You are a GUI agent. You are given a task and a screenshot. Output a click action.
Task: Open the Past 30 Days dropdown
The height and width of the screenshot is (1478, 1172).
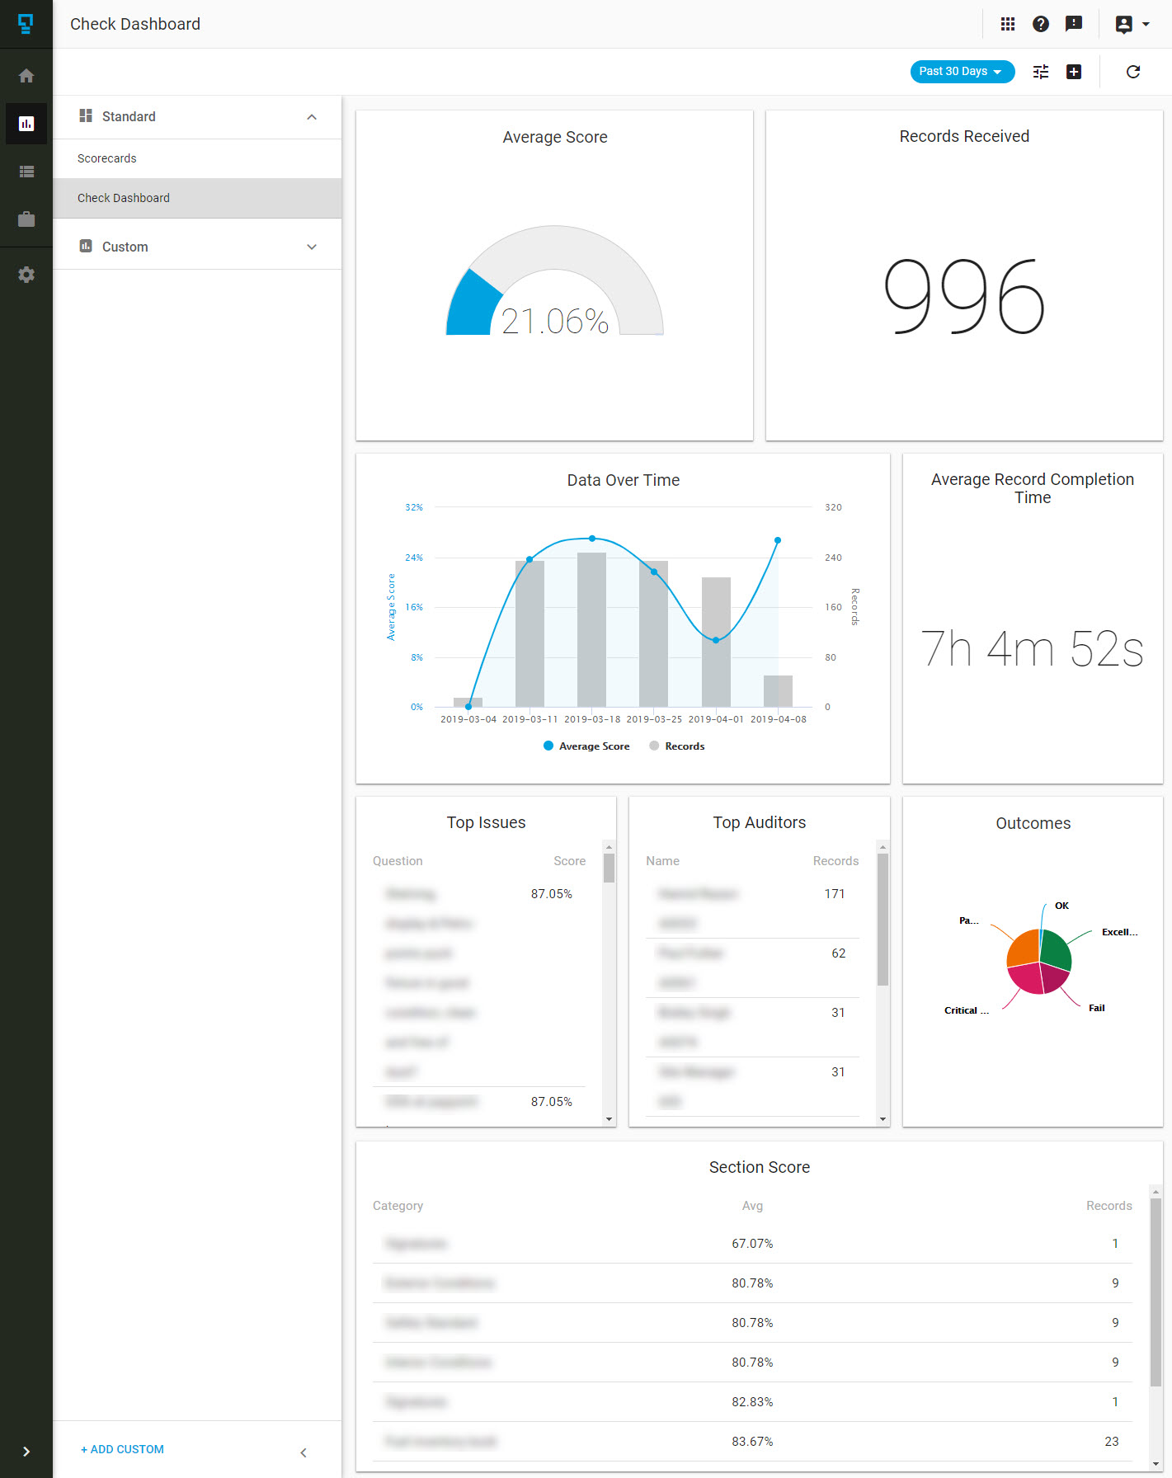(x=962, y=72)
